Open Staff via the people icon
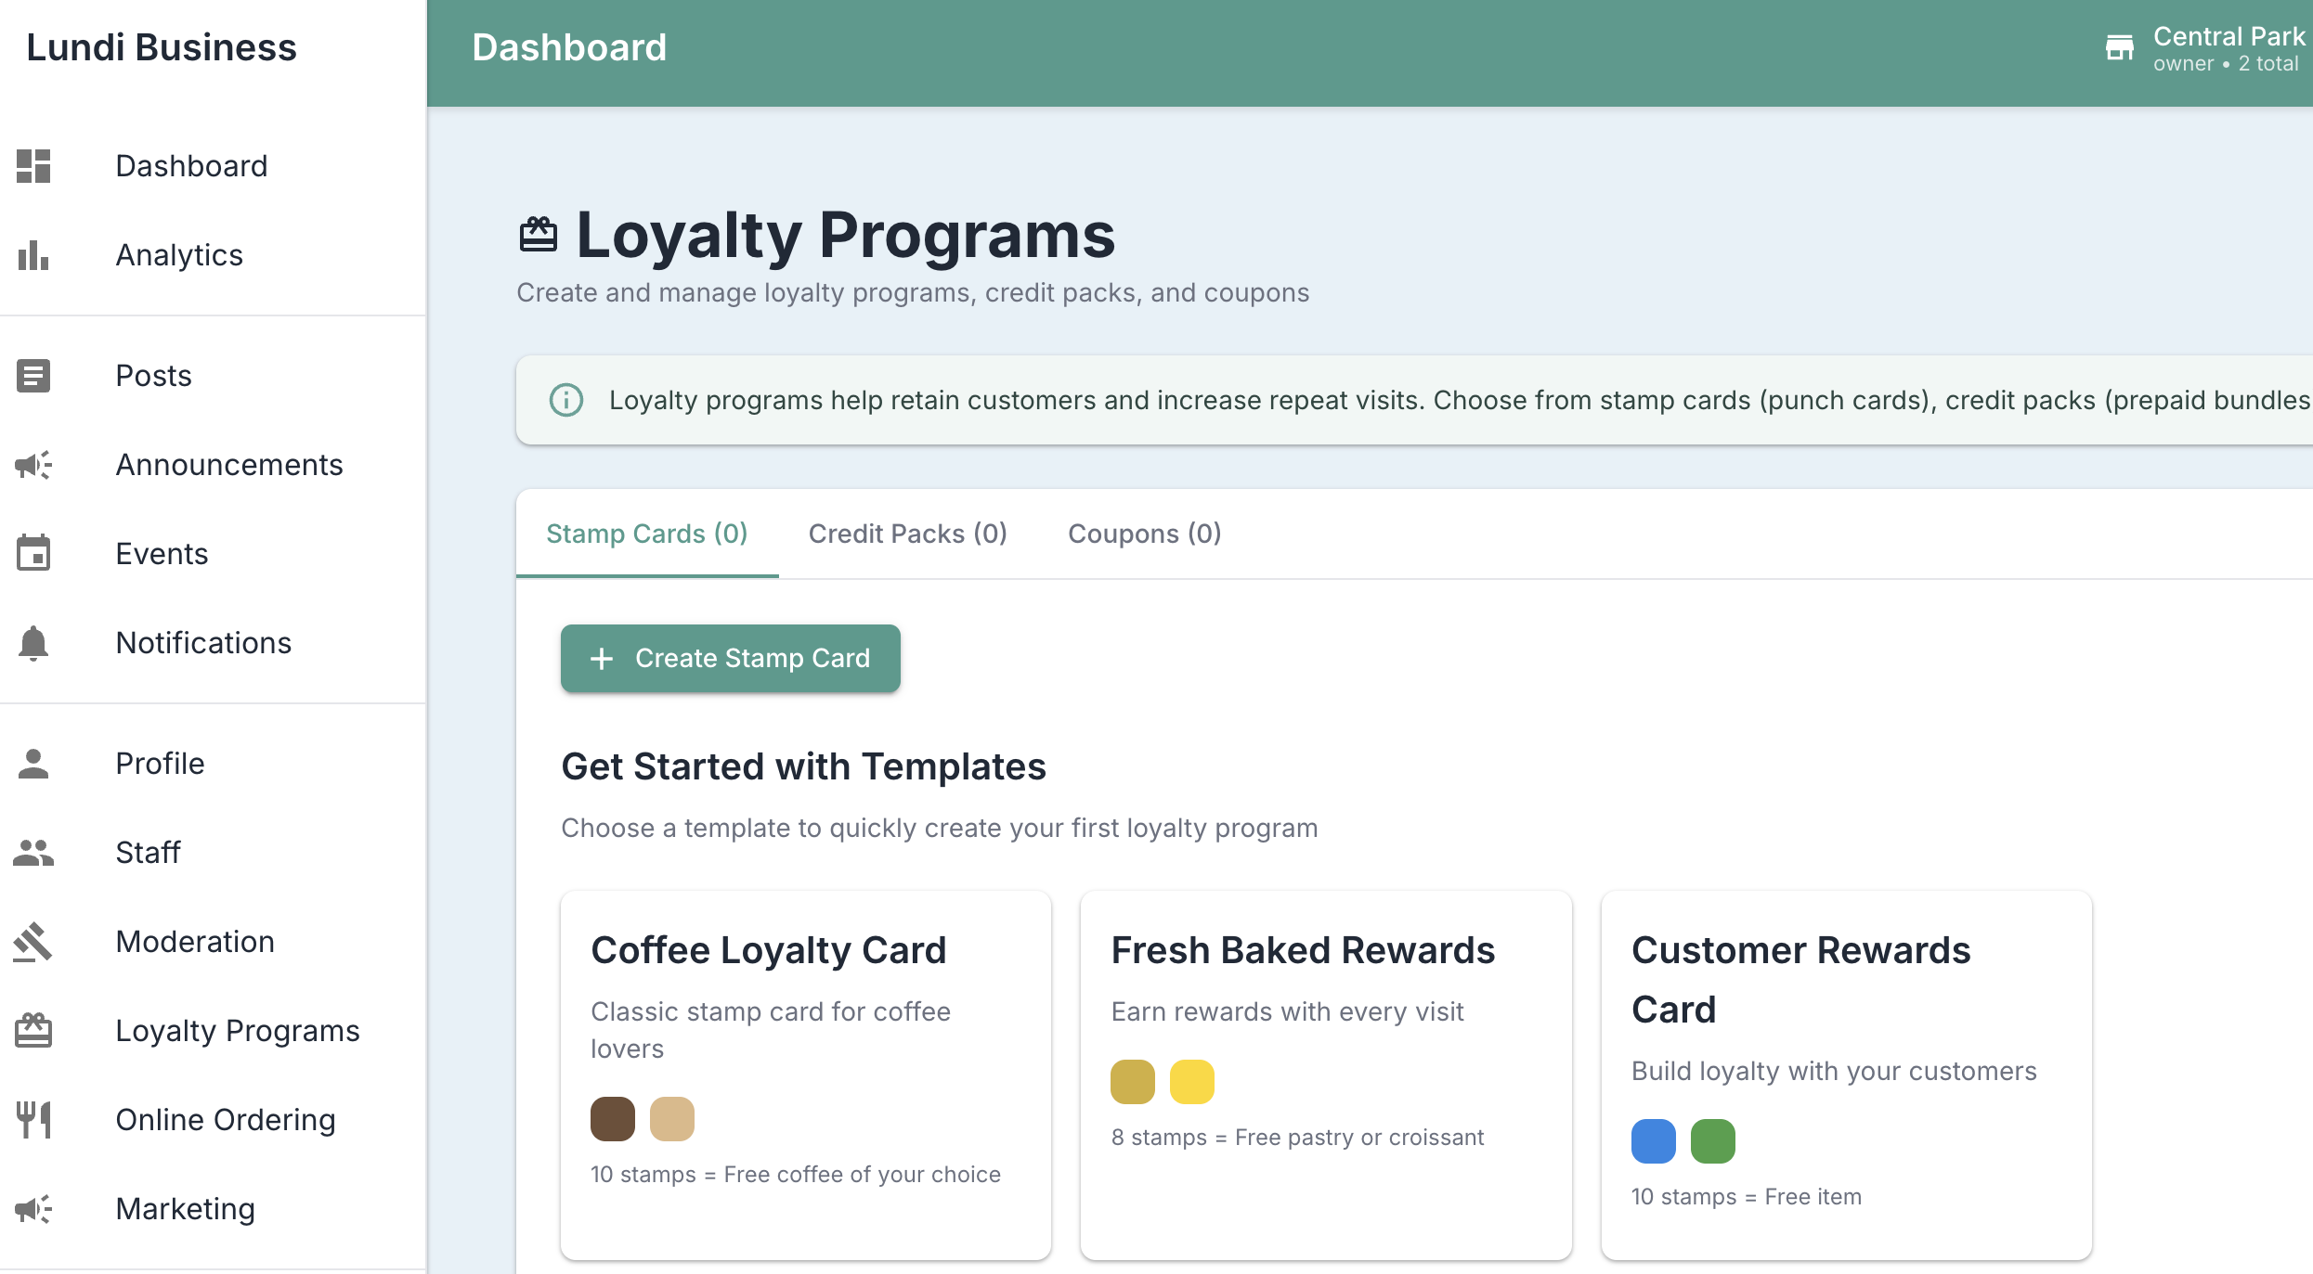2313x1274 pixels. point(32,853)
